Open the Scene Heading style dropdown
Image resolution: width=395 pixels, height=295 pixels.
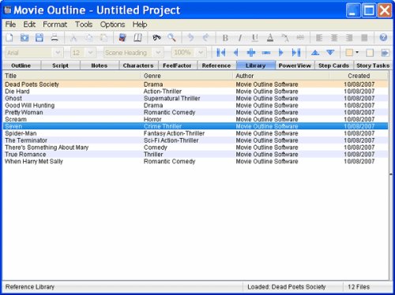pos(158,53)
